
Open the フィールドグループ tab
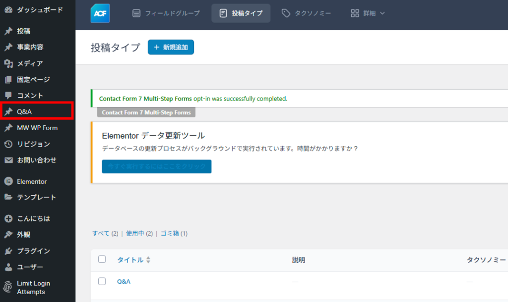[167, 13]
